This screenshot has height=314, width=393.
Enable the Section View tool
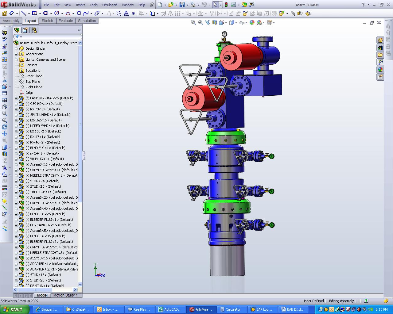point(215,23)
